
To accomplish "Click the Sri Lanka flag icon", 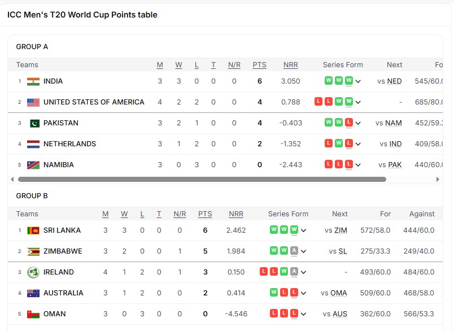I will [x=33, y=230].
